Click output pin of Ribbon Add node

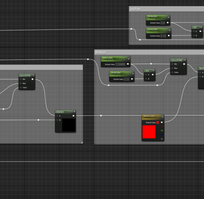tap(153, 74)
